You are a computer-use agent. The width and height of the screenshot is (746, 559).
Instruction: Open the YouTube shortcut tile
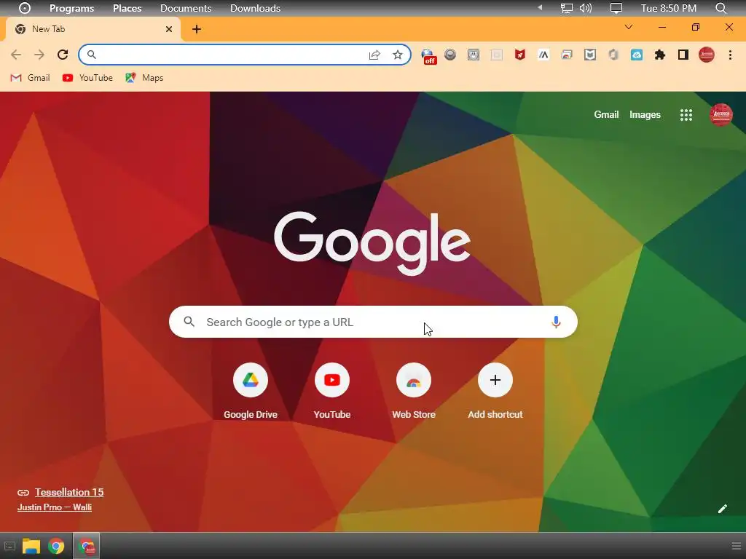click(x=332, y=391)
